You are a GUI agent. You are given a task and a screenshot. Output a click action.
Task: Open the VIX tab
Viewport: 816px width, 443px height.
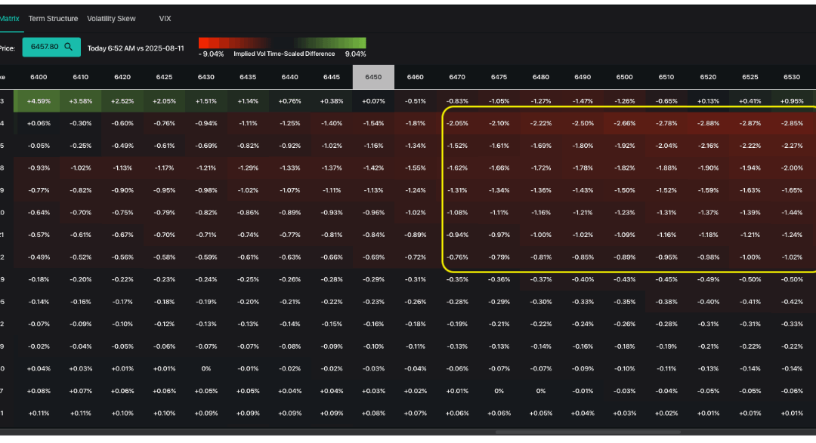(165, 18)
